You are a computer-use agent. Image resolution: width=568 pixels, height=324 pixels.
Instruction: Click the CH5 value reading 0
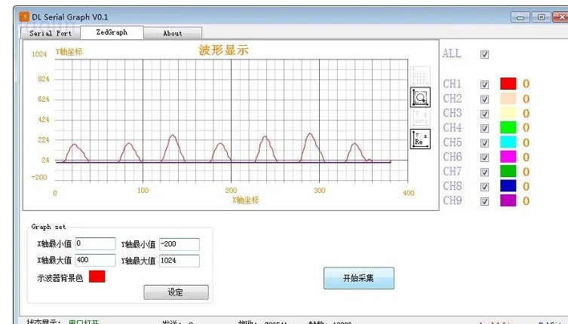[x=526, y=142]
